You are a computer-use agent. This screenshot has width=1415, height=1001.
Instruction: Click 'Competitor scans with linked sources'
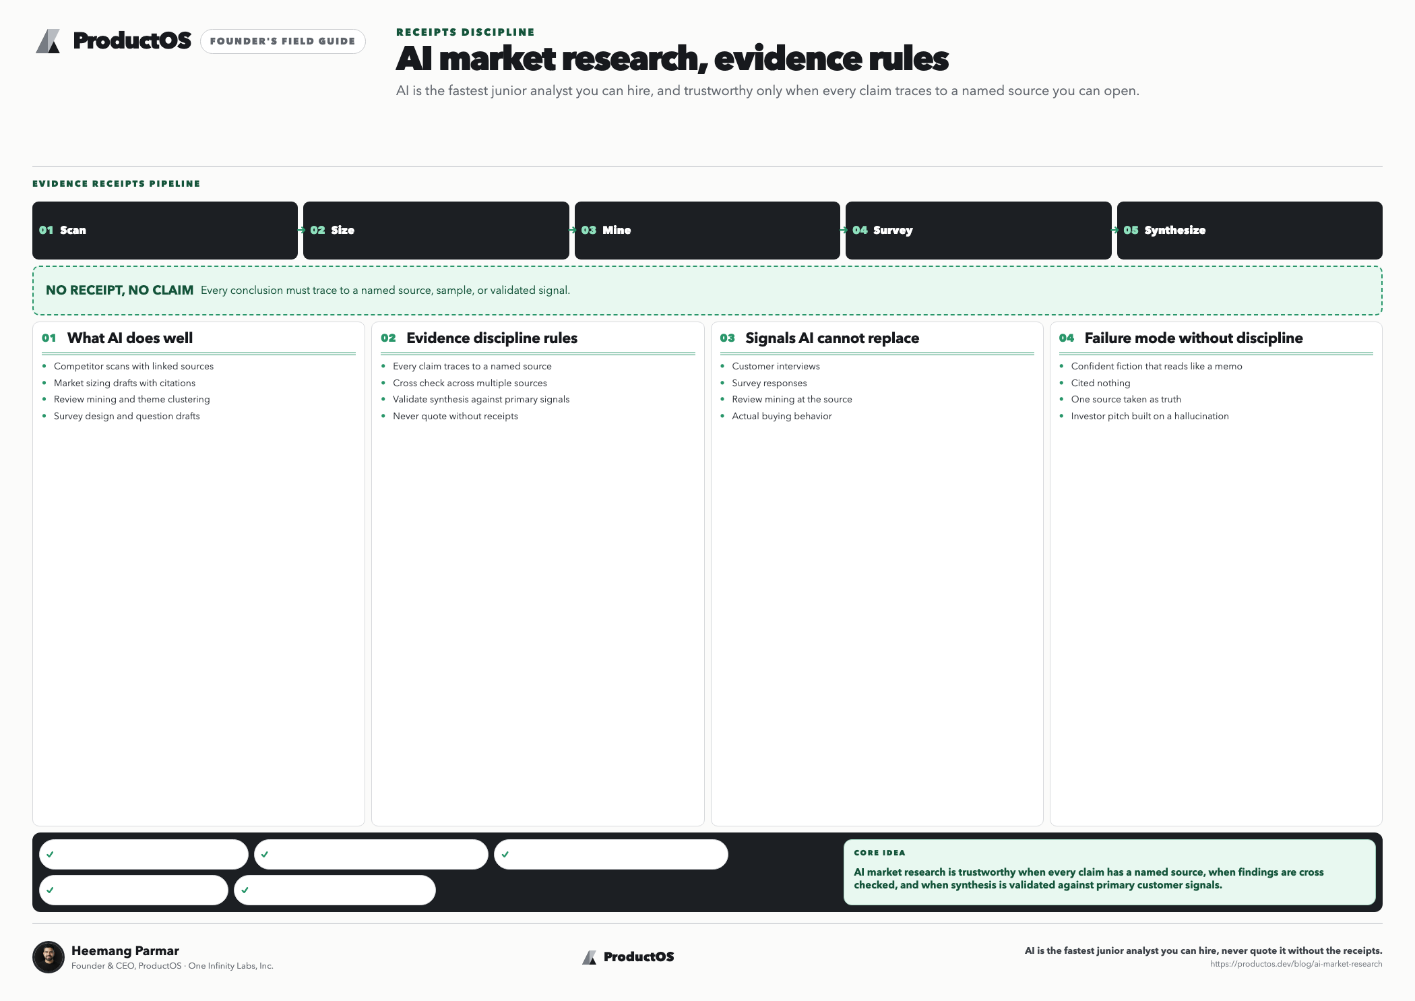133,367
